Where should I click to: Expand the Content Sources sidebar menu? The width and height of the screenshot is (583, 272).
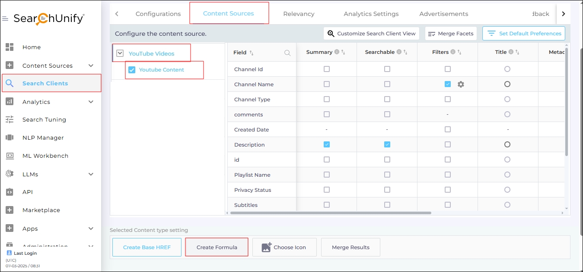pyautogui.click(x=91, y=66)
